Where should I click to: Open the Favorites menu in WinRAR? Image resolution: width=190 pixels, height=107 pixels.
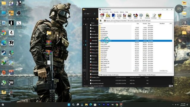(x=116, y=12)
